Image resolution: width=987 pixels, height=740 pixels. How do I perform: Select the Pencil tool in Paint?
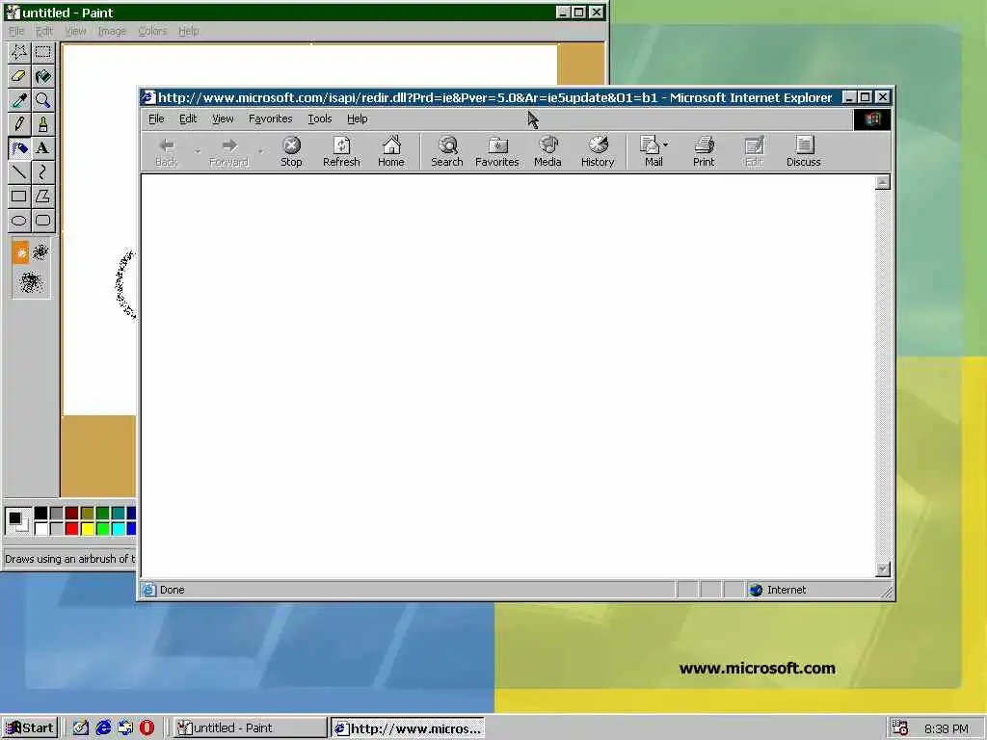(x=19, y=124)
